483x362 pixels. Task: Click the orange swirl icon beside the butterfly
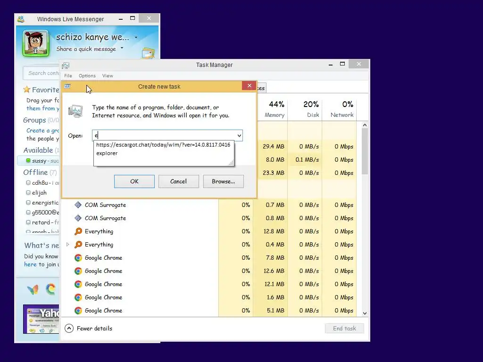51,289
